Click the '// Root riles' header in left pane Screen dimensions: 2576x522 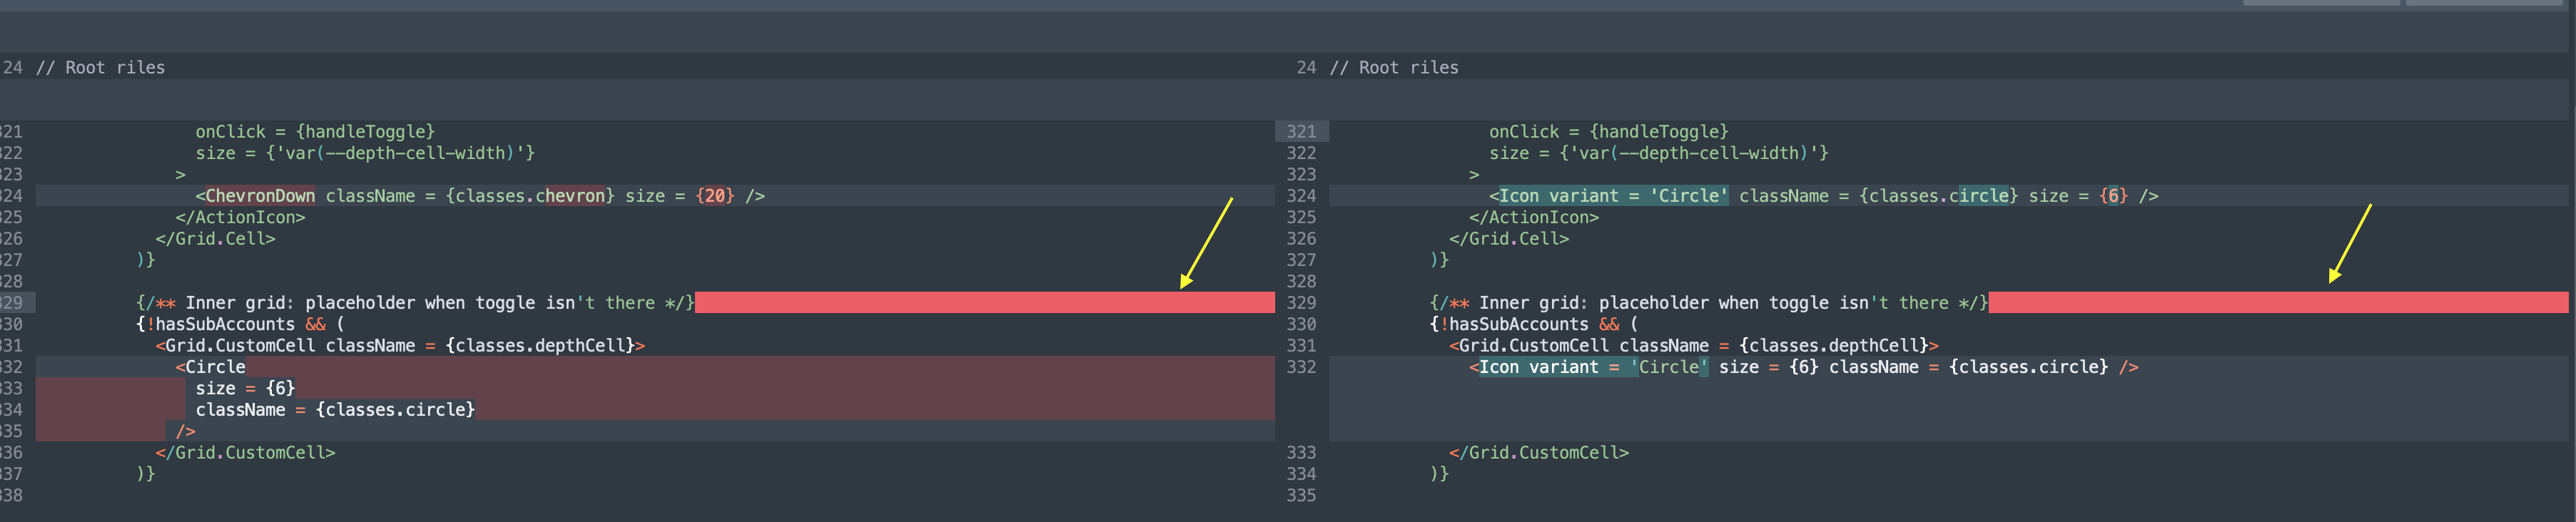[100, 67]
